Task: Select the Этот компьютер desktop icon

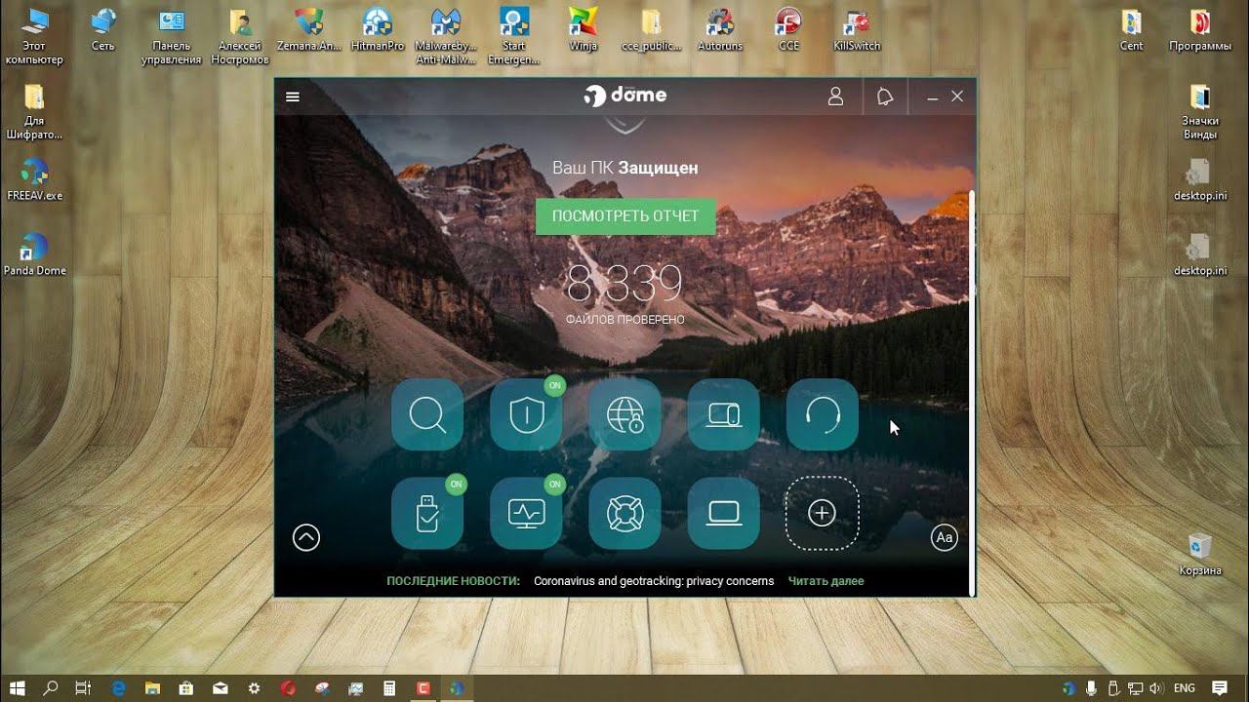Action: (34, 35)
